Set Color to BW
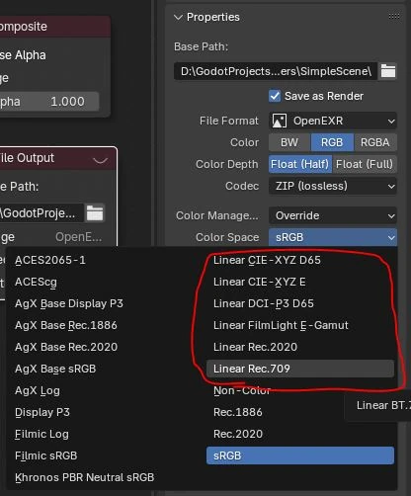This screenshot has height=496, width=411. pos(289,142)
